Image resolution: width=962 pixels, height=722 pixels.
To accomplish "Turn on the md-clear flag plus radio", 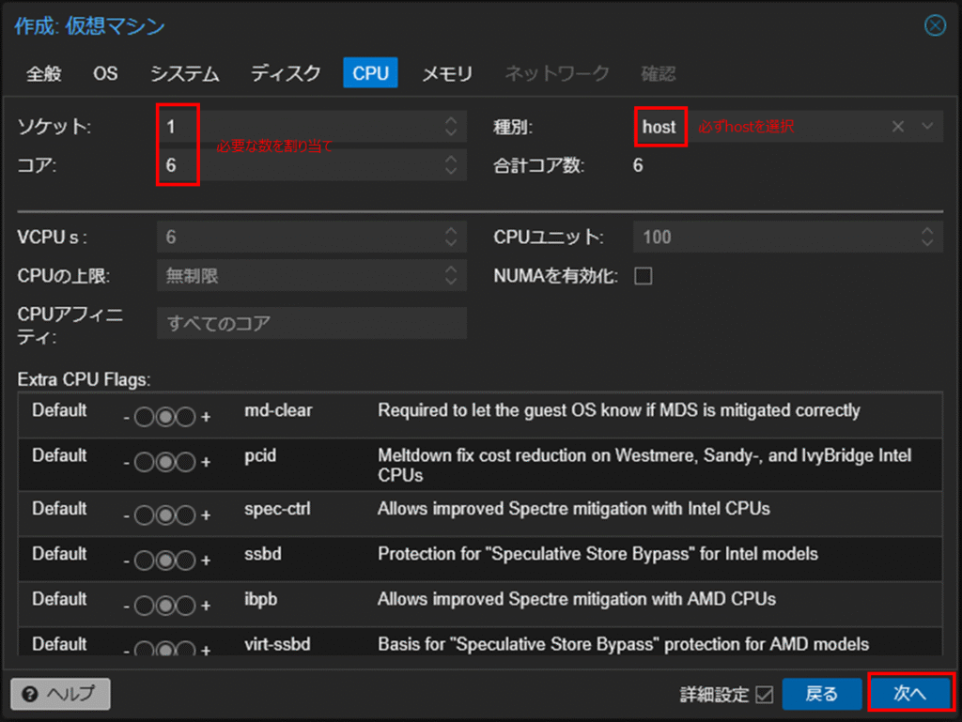I will (x=185, y=417).
